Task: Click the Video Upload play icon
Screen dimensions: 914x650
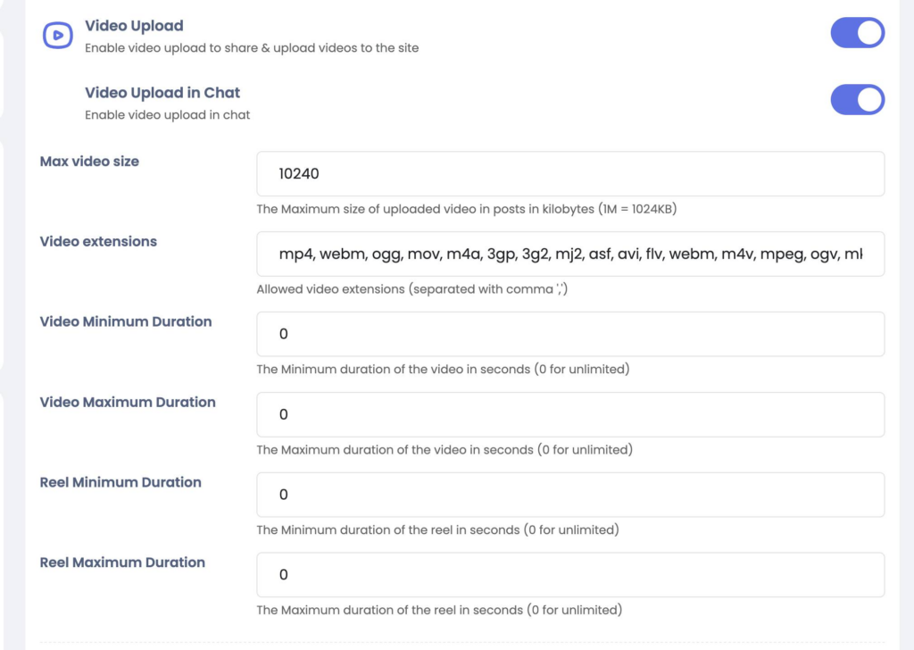Action: [58, 35]
